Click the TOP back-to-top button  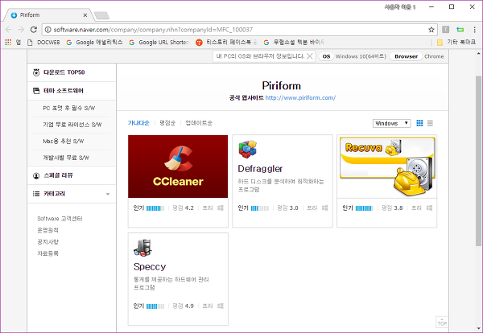pyautogui.click(x=442, y=322)
